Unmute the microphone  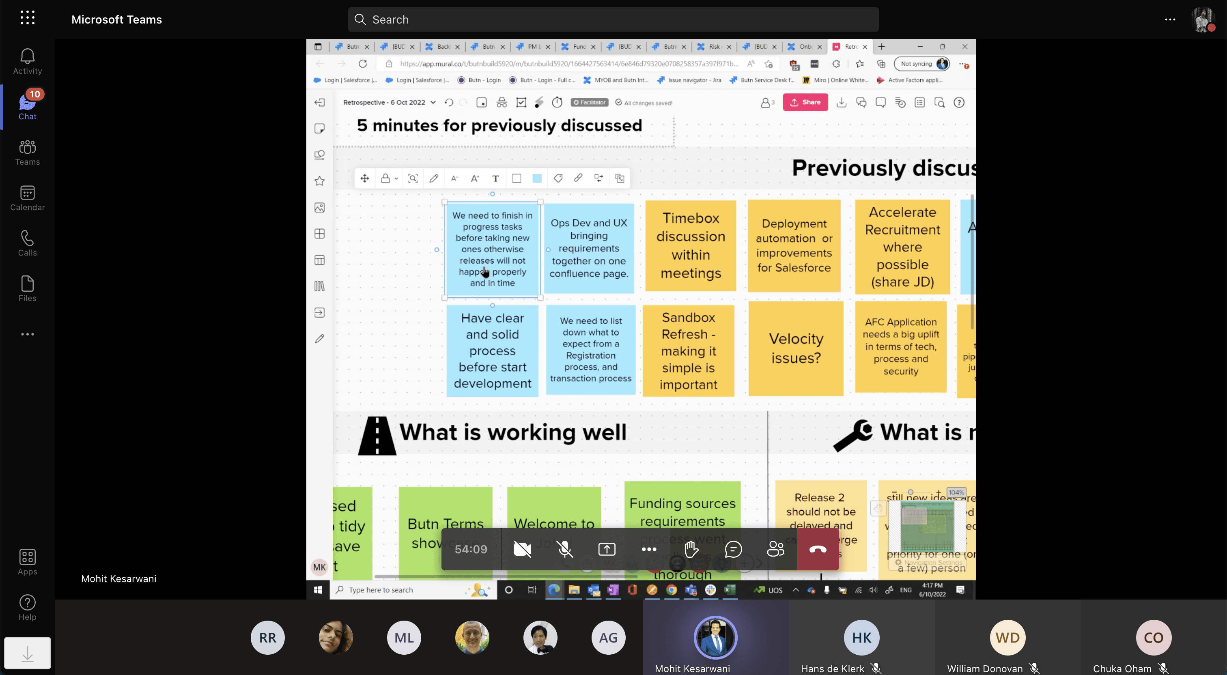pyautogui.click(x=564, y=549)
